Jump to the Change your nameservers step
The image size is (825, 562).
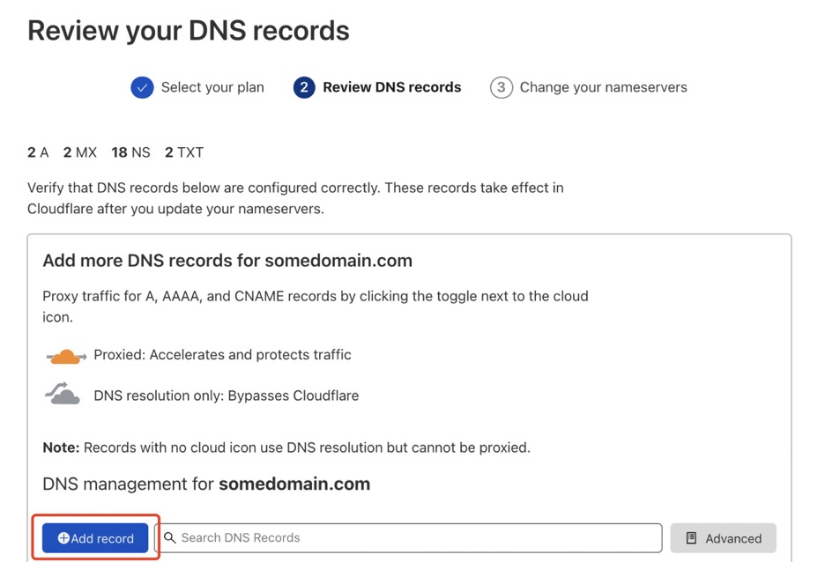tap(603, 87)
